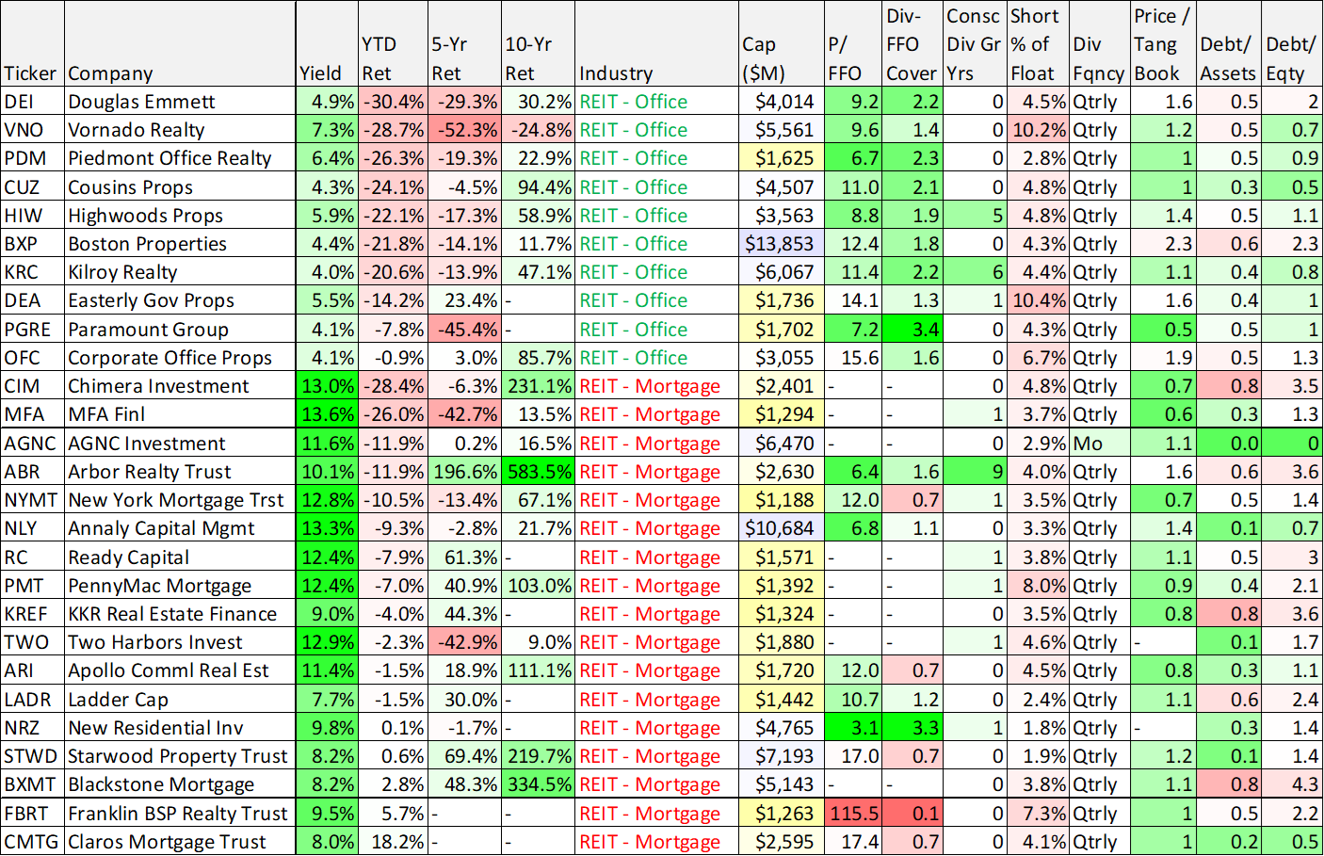
Task: Select the Price / Tang Book header
Action: pyautogui.click(x=1163, y=44)
